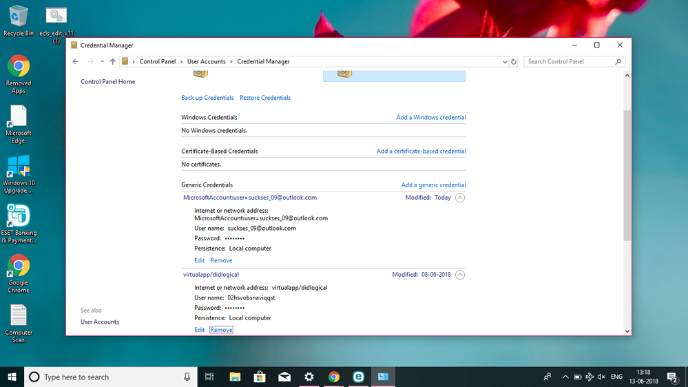This screenshot has height=387, width=688.
Task: Click scrollbar up arrow
Action: point(627,76)
